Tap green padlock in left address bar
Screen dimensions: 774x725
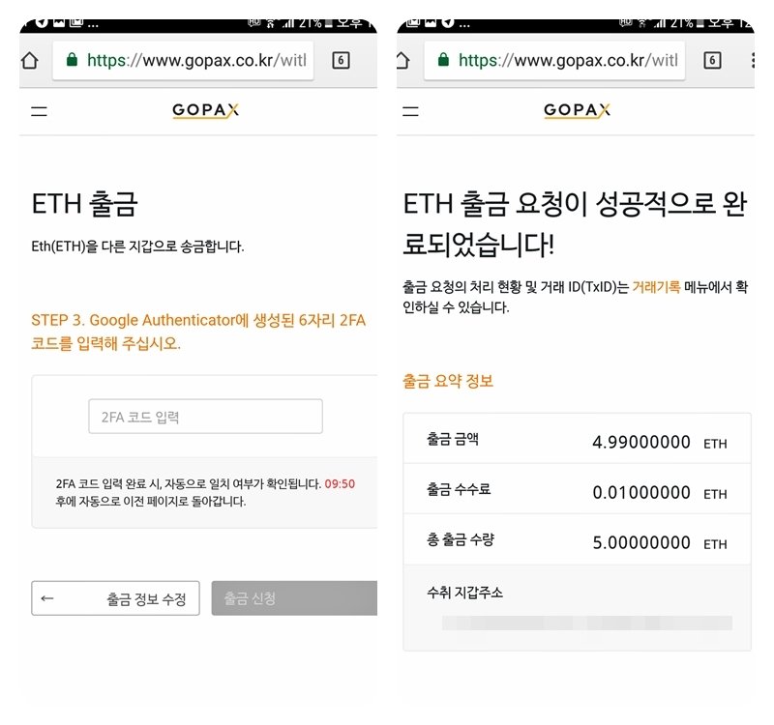[x=72, y=60]
